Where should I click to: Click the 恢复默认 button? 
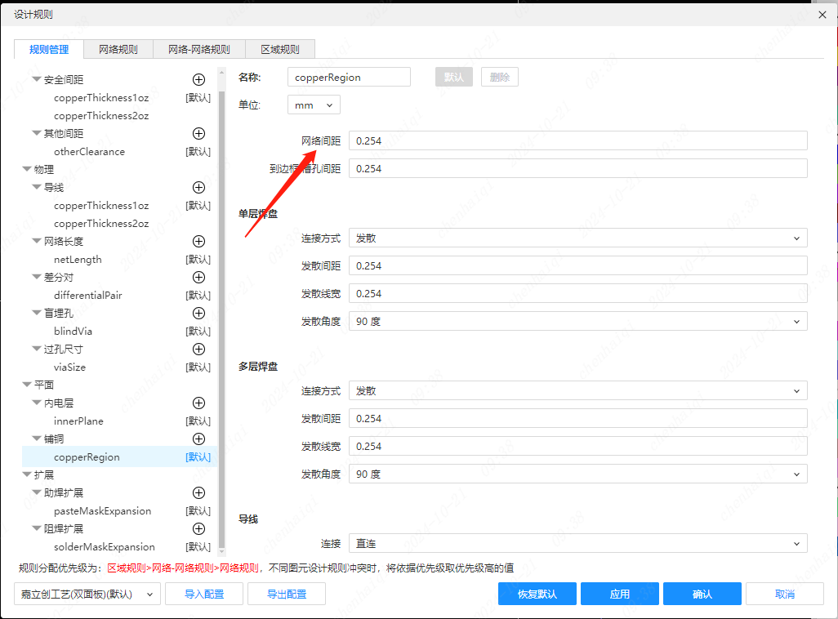(x=537, y=595)
